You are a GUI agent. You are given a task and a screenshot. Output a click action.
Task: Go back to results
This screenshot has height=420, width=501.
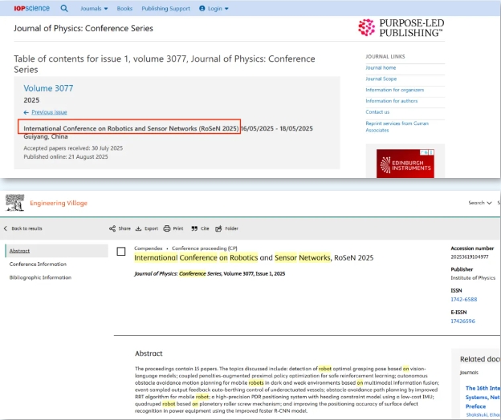click(x=24, y=228)
